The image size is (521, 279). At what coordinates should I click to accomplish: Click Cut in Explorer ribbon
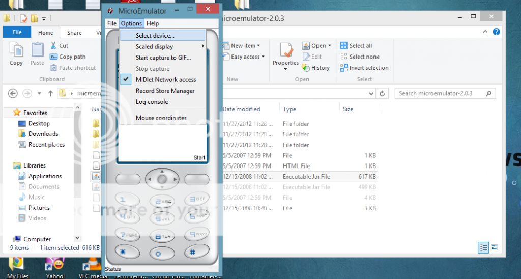(60, 45)
